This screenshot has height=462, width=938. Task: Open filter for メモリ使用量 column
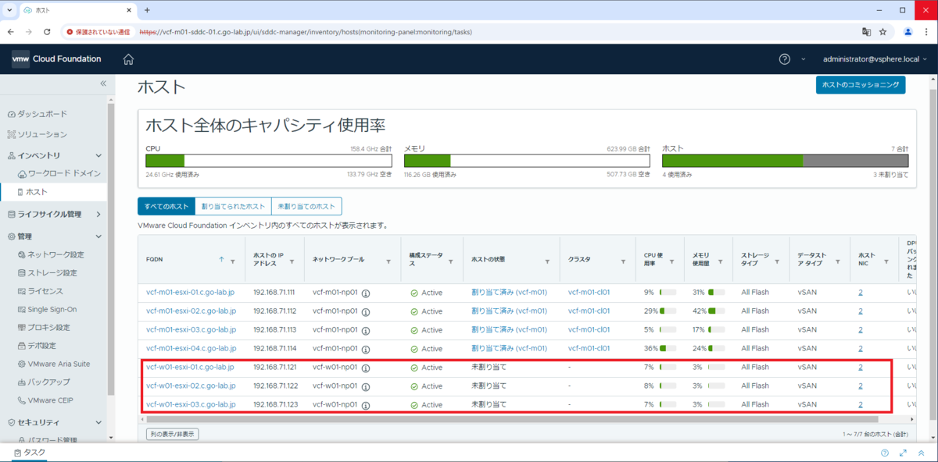719,261
